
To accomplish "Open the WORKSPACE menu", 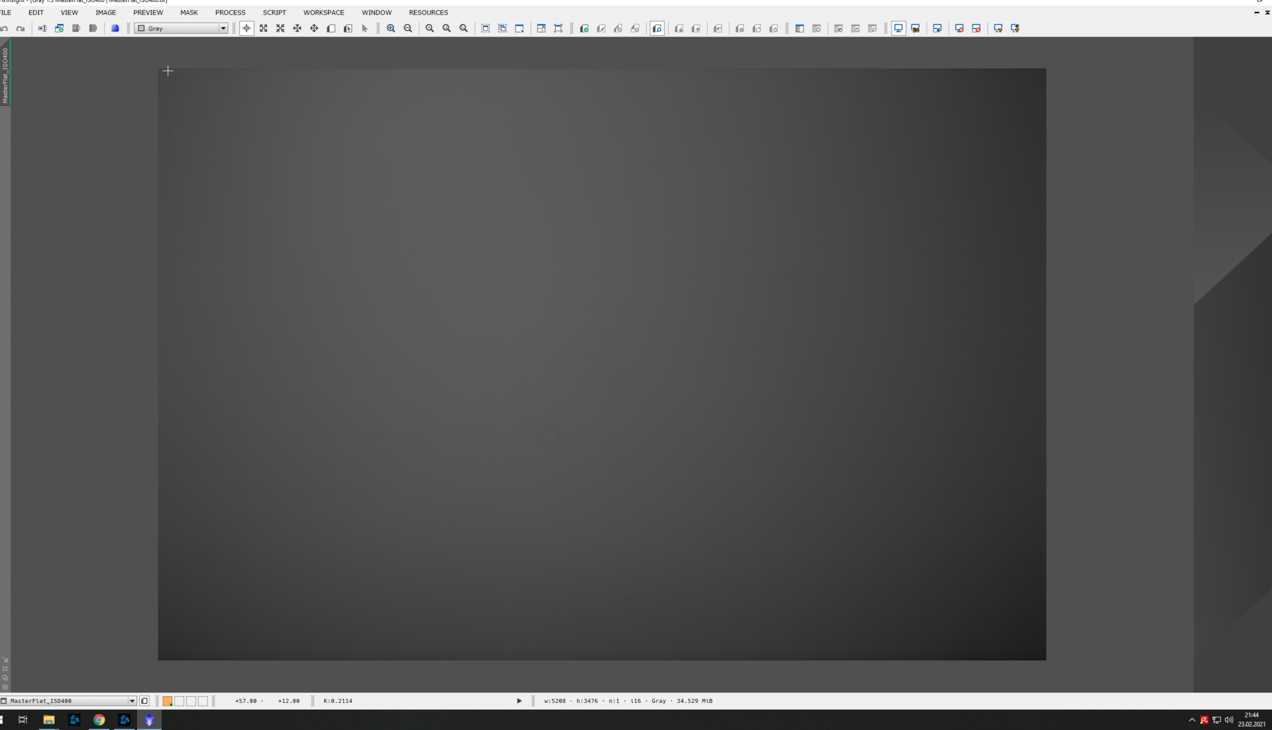I will click(324, 13).
